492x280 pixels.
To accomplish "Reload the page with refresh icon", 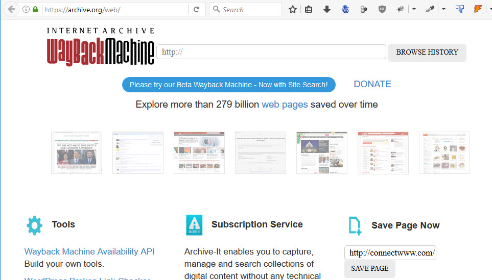I will click(x=196, y=9).
